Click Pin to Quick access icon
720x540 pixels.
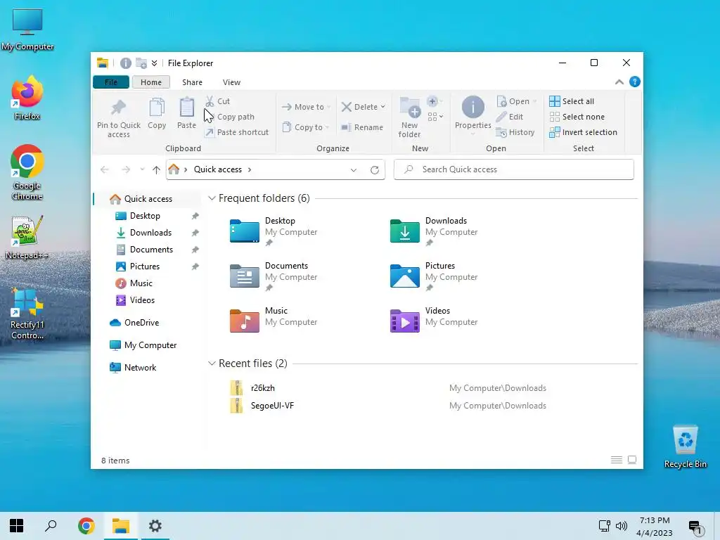pyautogui.click(x=118, y=108)
